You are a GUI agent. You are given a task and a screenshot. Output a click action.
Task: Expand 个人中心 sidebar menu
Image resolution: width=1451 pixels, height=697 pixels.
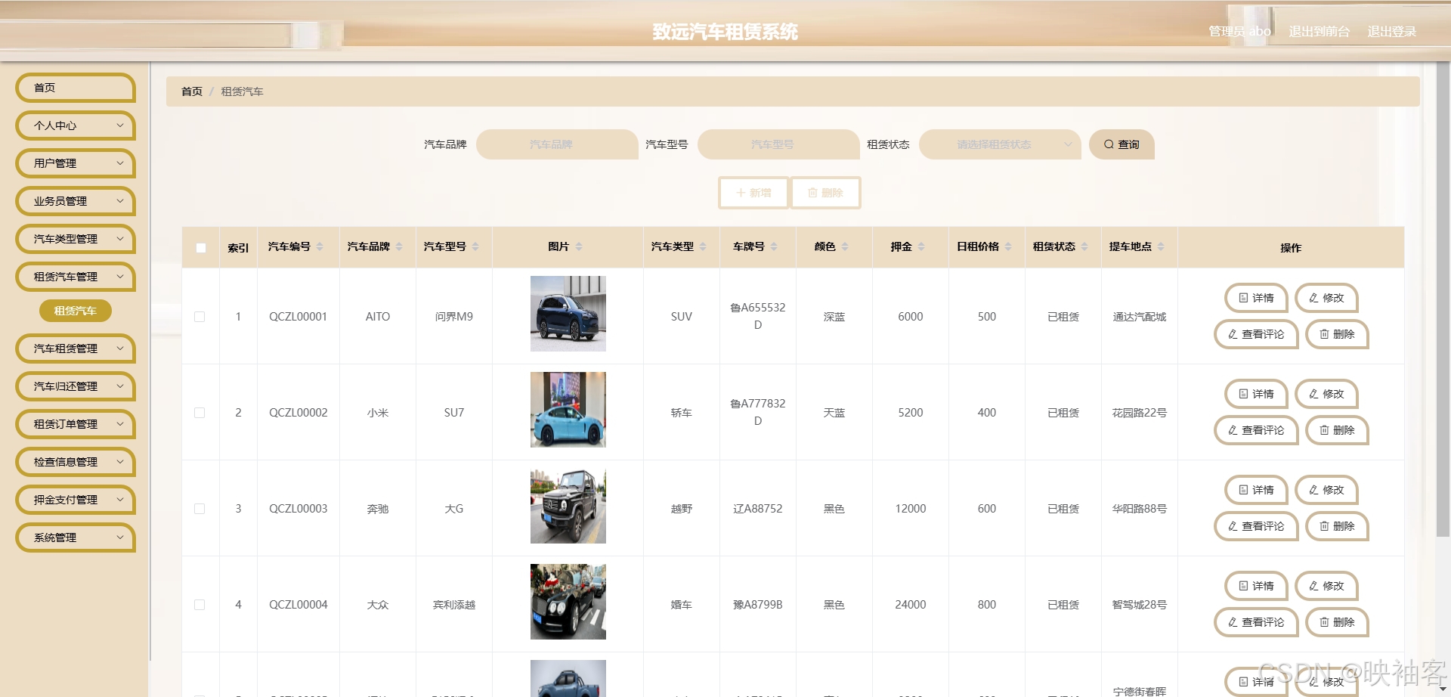(76, 125)
